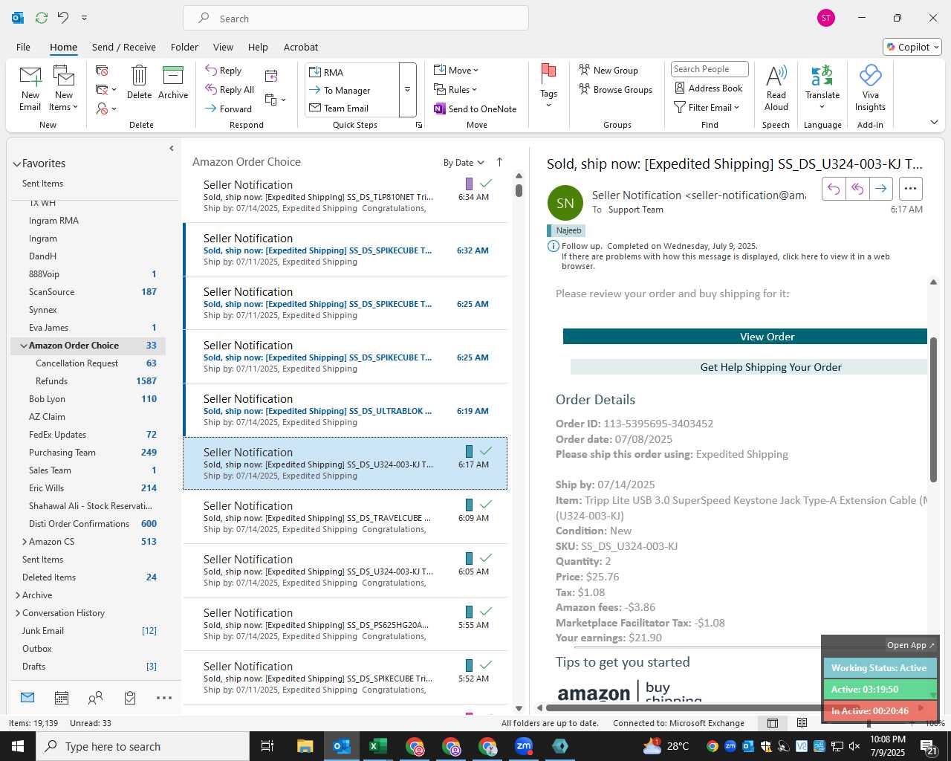Select the To Manager quick step
Screen dimensions: 951x761
(x=352, y=90)
